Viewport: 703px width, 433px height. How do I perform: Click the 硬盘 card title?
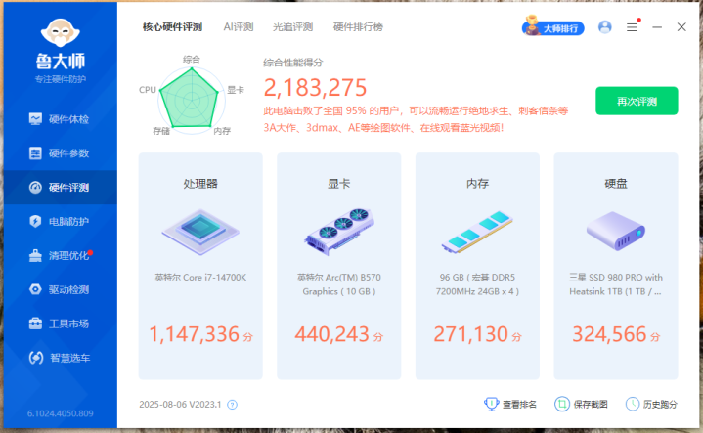click(x=616, y=184)
